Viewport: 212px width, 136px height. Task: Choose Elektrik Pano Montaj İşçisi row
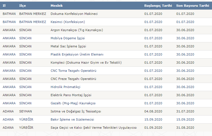pyautogui.click(x=71, y=95)
